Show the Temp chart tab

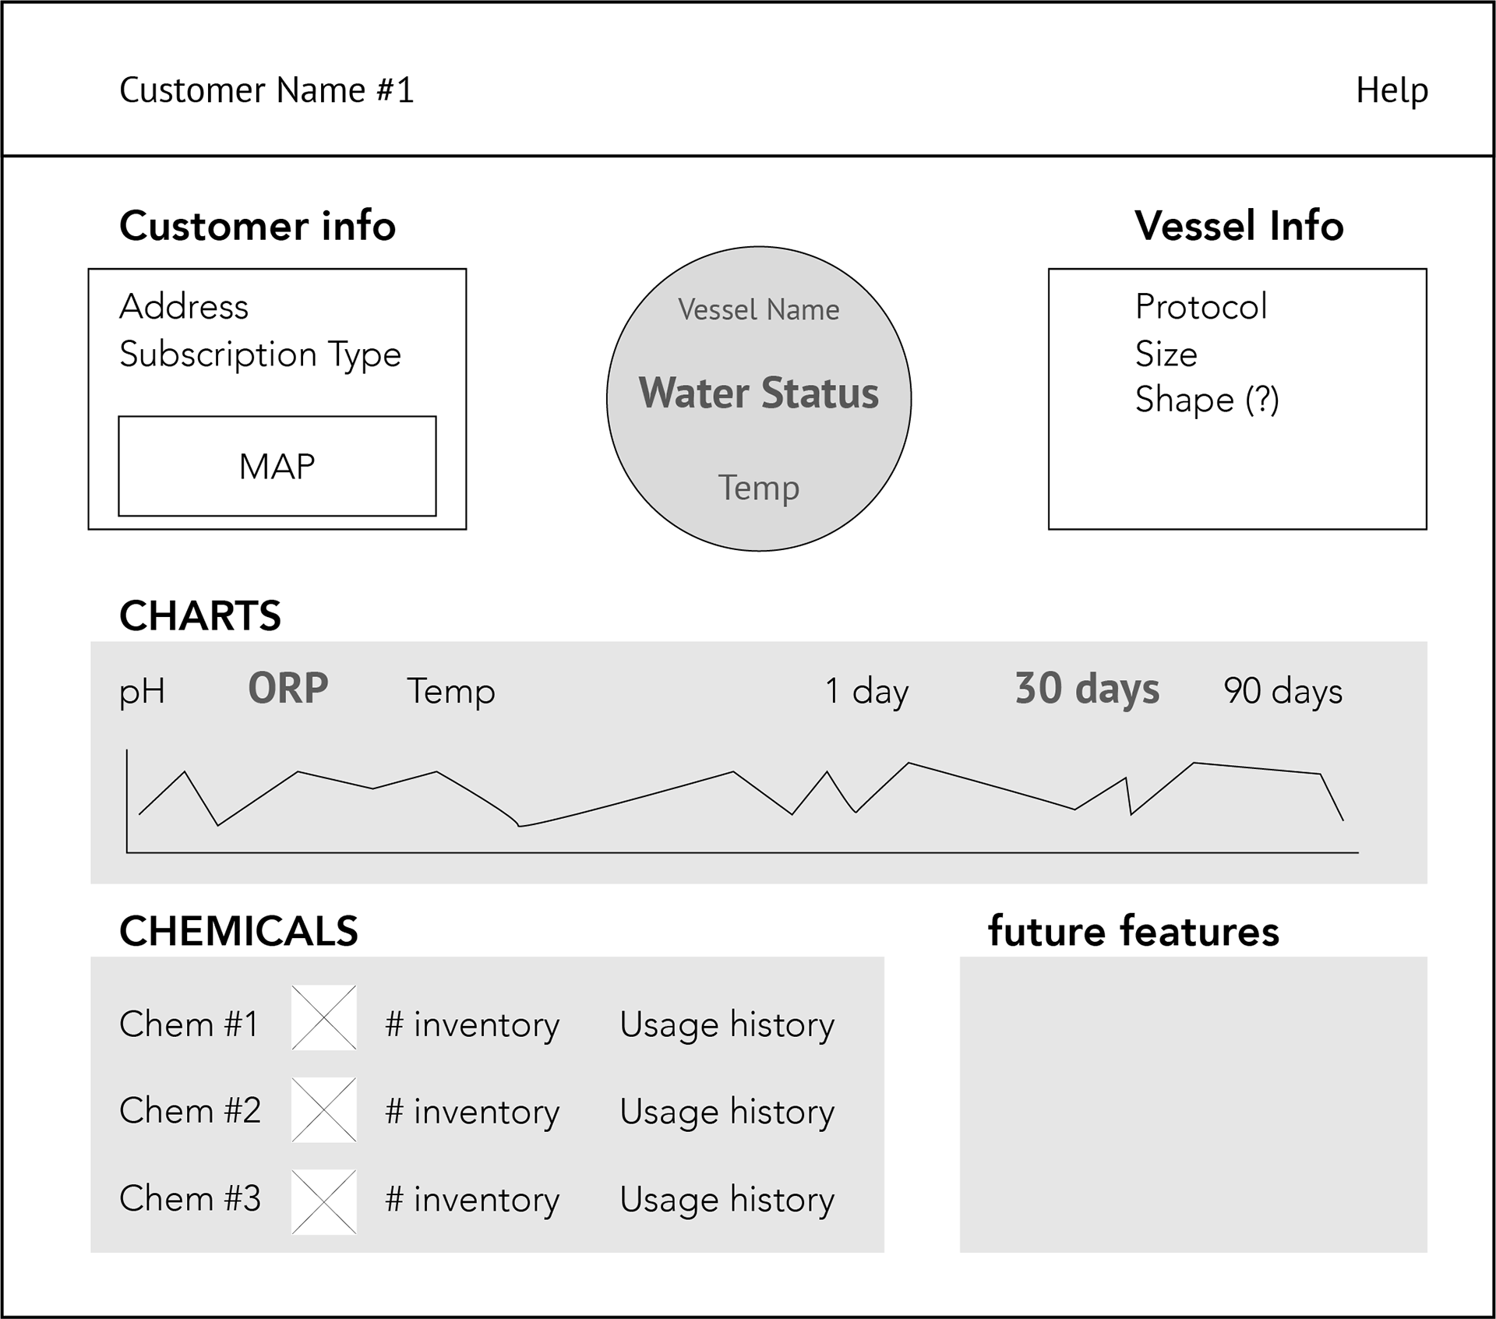pyautogui.click(x=451, y=691)
